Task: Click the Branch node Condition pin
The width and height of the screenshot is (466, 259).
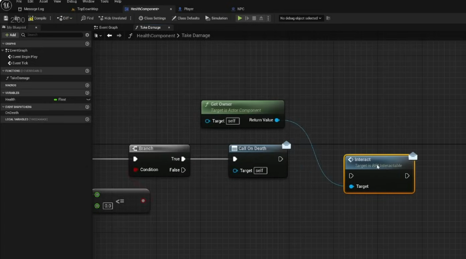Action: point(136,170)
